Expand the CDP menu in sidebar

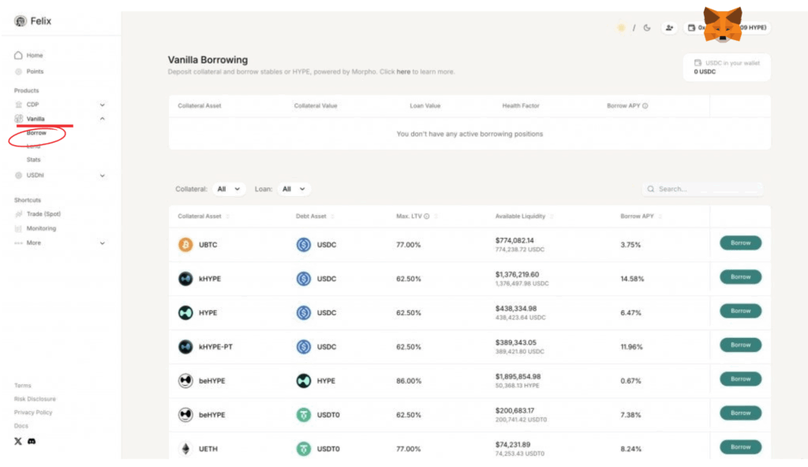[102, 105]
